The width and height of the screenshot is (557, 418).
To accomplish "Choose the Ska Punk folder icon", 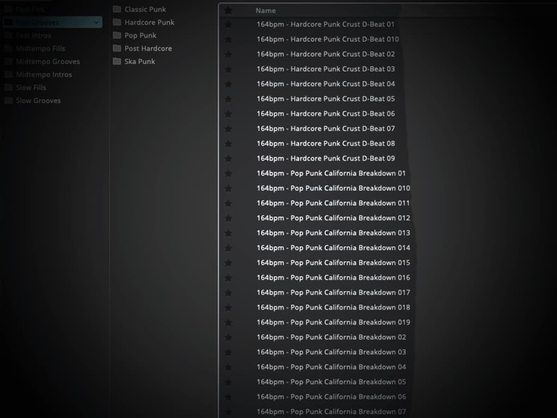I will point(116,62).
